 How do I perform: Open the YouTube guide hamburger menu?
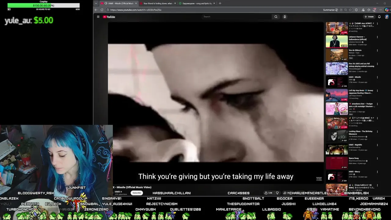pos(98,17)
